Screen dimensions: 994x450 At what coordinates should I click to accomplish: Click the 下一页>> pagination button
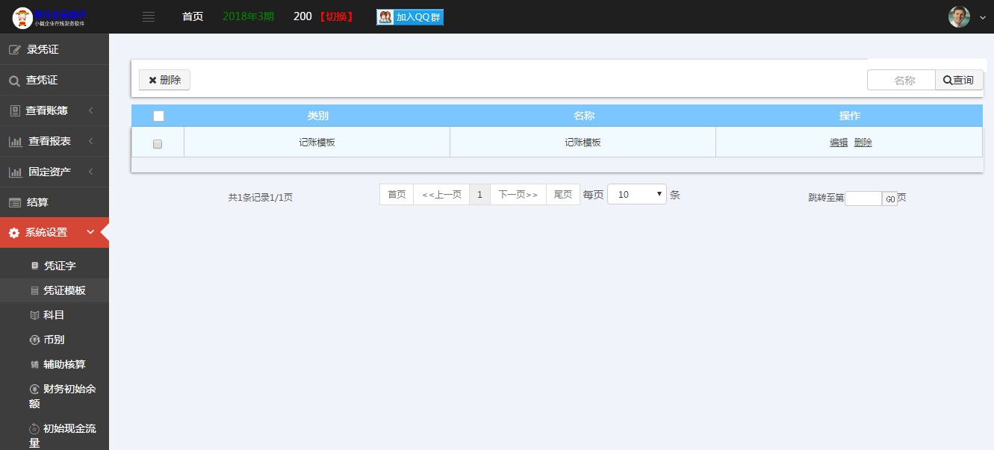tap(518, 194)
